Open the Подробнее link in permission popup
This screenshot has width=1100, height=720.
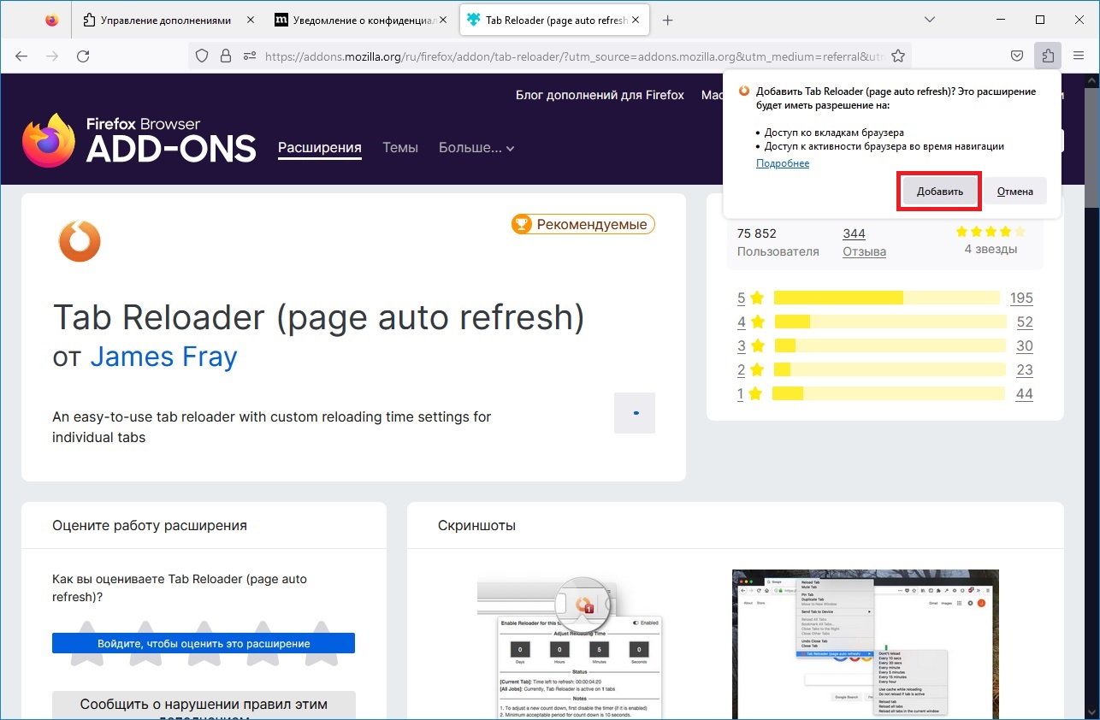783,163
